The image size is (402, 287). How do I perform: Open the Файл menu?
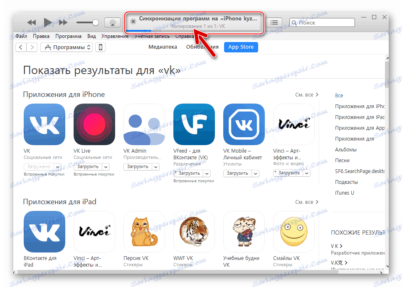(21, 36)
